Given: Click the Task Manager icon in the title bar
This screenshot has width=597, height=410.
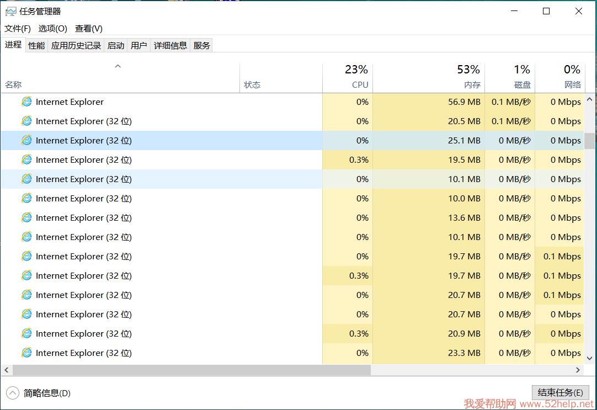Looking at the screenshot, I should [10, 12].
